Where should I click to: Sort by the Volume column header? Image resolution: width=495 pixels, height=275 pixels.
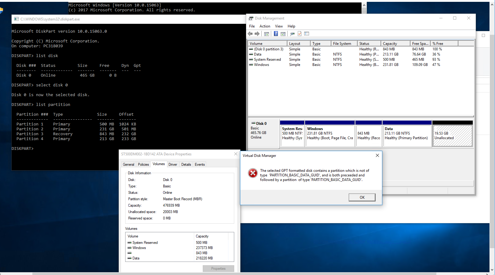pos(268,44)
